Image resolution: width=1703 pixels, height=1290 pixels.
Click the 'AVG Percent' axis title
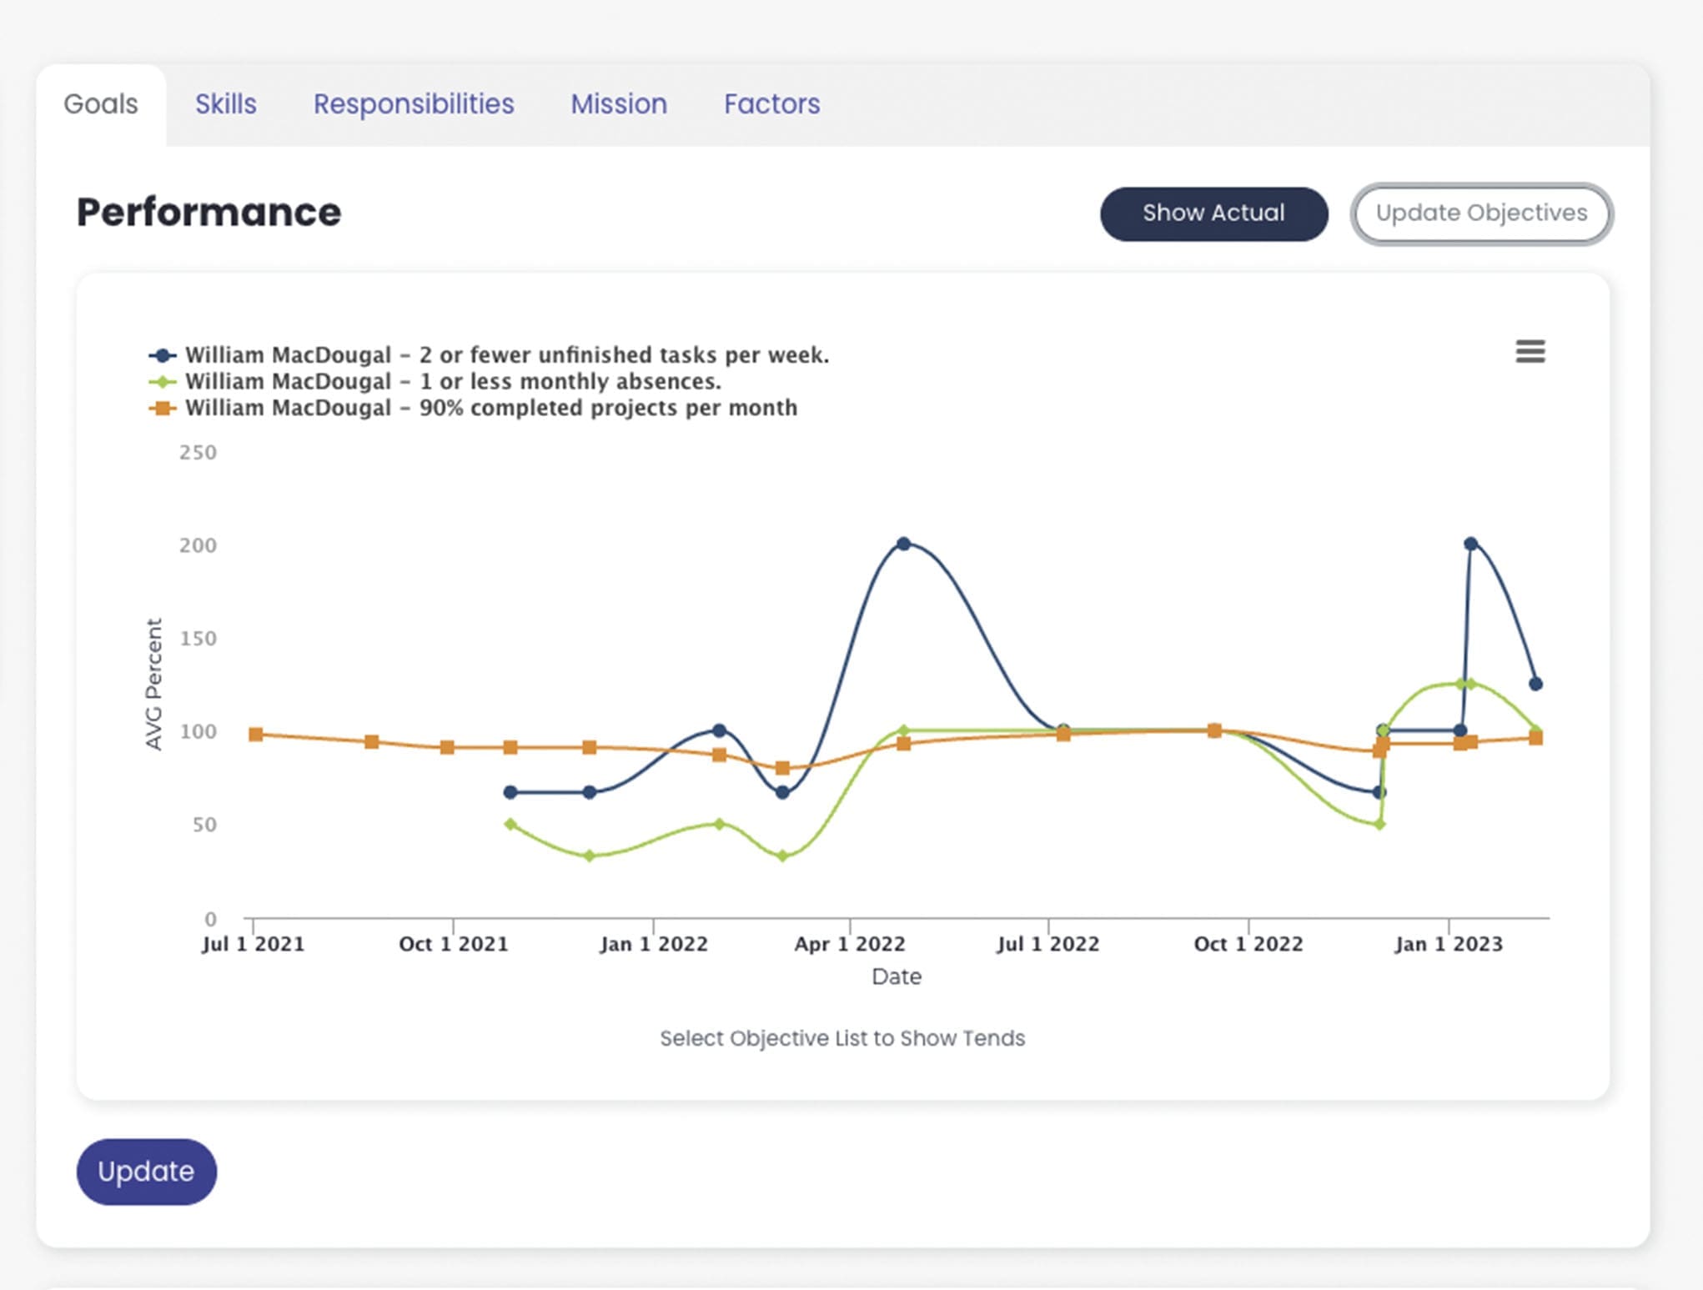pos(153,685)
